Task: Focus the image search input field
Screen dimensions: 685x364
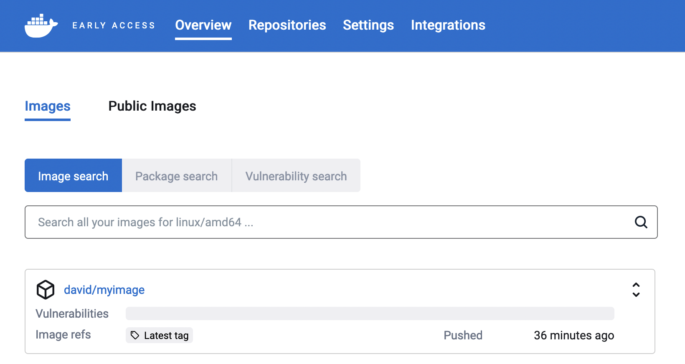Action: pyautogui.click(x=341, y=222)
